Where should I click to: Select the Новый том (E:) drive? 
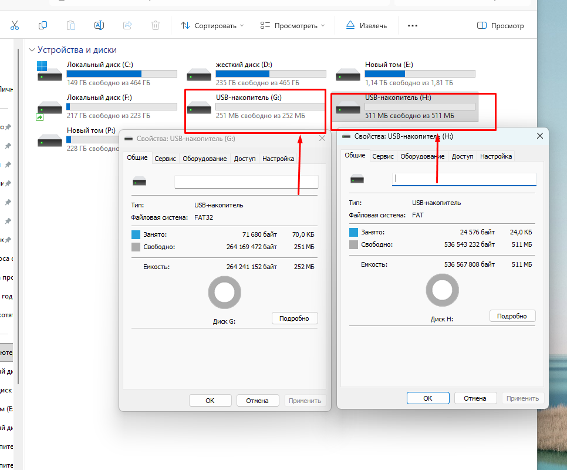tap(406, 73)
